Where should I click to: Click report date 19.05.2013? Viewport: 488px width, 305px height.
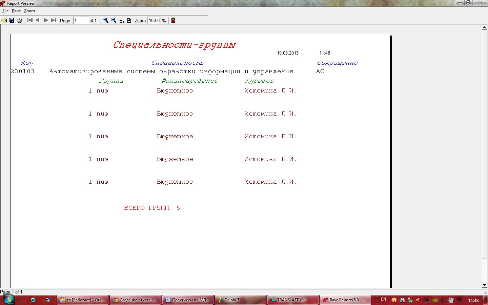tap(288, 53)
